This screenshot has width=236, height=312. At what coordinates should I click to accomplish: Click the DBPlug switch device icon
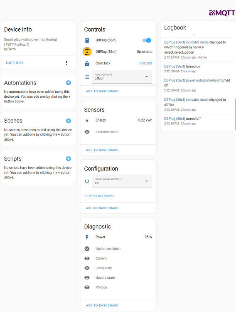87,40
